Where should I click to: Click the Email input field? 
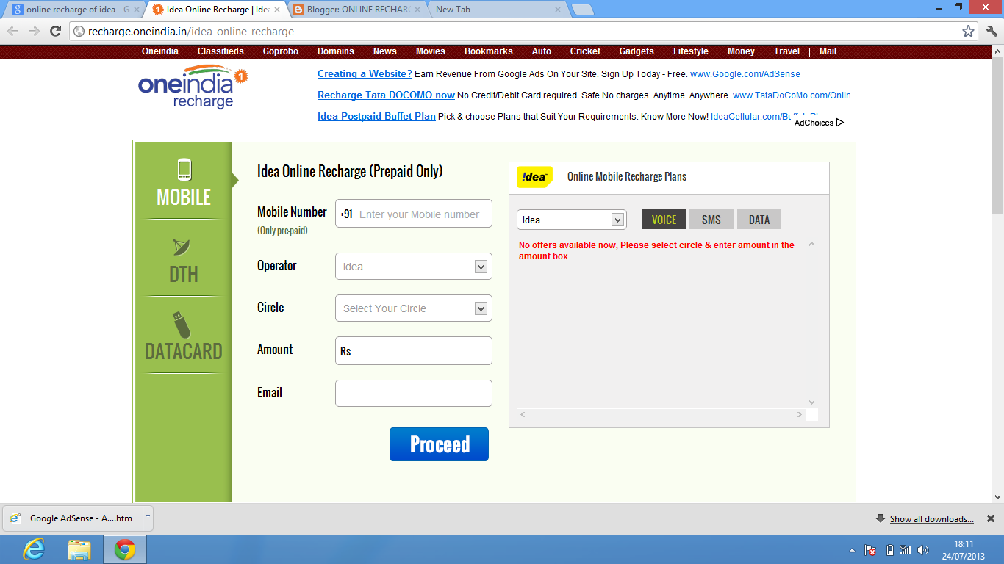[413, 393]
